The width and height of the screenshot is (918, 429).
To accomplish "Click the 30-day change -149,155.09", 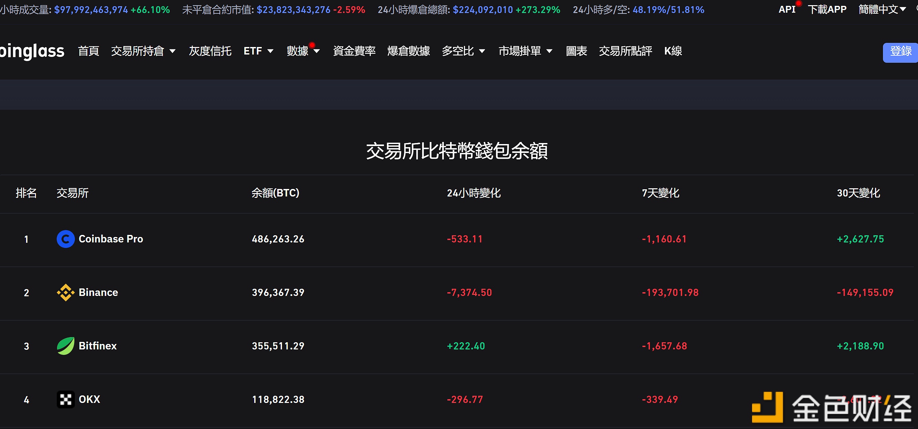I will (x=865, y=293).
